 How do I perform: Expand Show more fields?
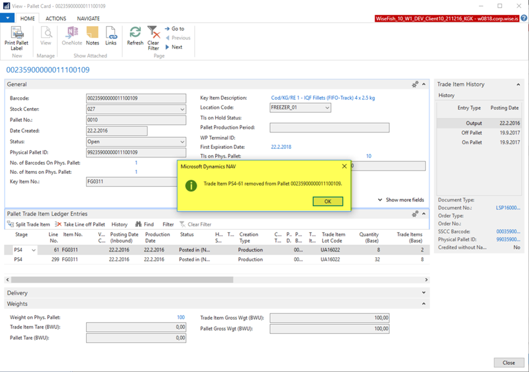click(401, 200)
